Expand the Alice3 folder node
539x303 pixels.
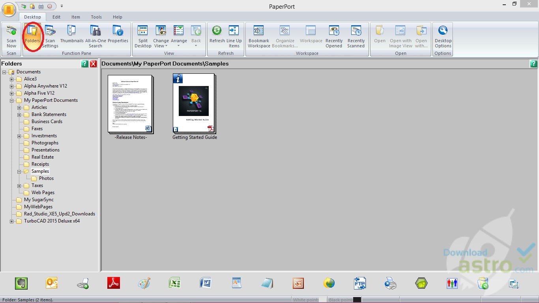tap(11, 79)
